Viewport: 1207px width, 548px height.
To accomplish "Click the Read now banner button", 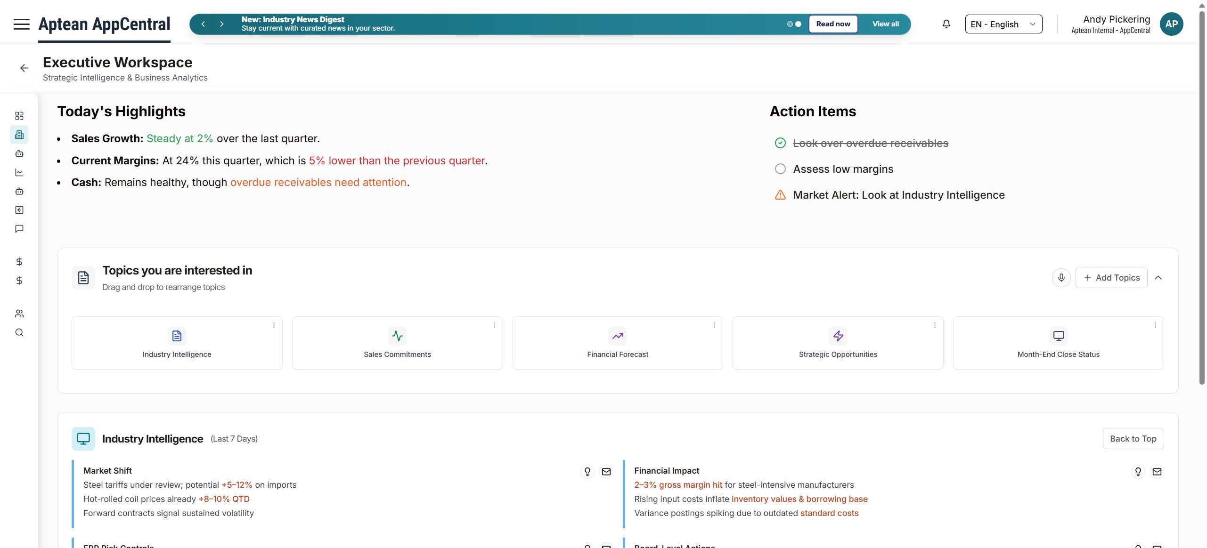I will click(833, 24).
